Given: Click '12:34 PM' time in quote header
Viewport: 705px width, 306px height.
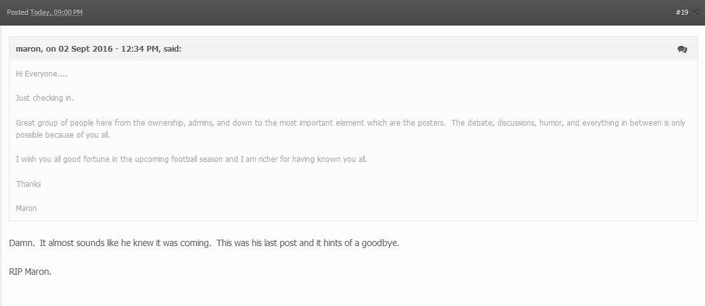Looking at the screenshot, I should click(140, 48).
